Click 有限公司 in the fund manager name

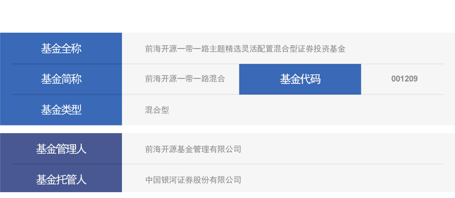pos(225,149)
